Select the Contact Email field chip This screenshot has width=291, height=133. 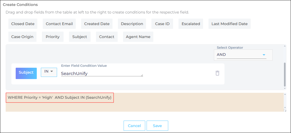tap(59, 24)
